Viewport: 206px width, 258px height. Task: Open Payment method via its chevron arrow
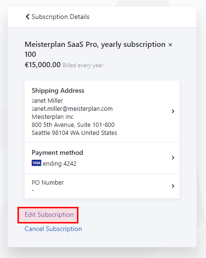[x=173, y=158]
